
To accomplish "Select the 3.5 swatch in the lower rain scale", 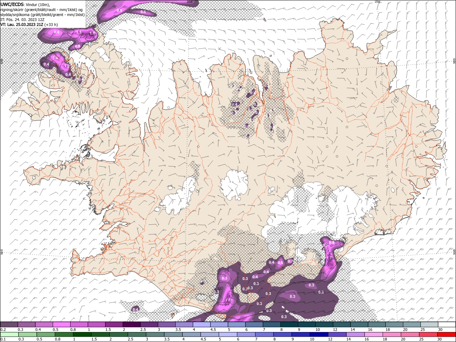I will [173, 334].
